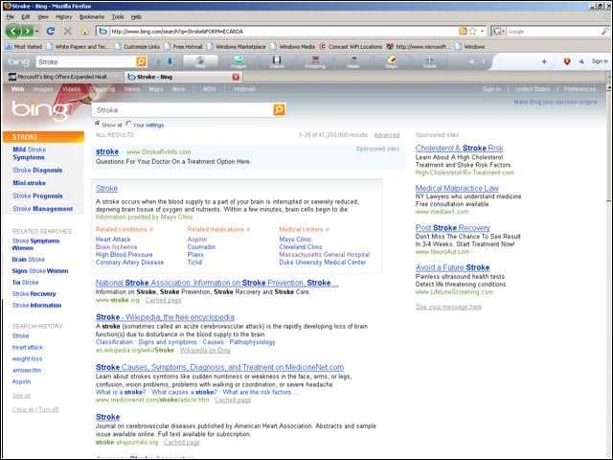The image size is (613, 460).
Task: Open the Web icon in Bing toolbar
Action: coord(200,61)
